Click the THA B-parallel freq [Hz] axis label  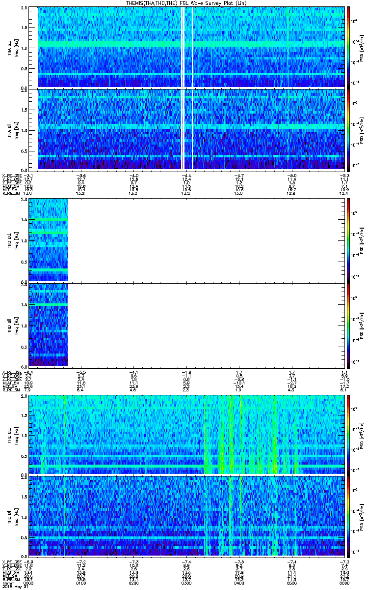[x=17, y=130]
